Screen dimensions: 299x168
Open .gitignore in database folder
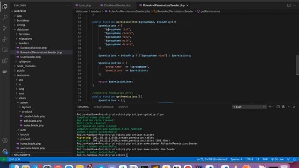click(x=25, y=62)
